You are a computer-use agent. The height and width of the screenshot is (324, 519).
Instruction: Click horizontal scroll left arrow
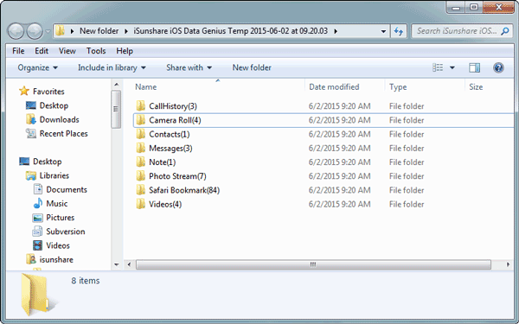pyautogui.click(x=129, y=264)
